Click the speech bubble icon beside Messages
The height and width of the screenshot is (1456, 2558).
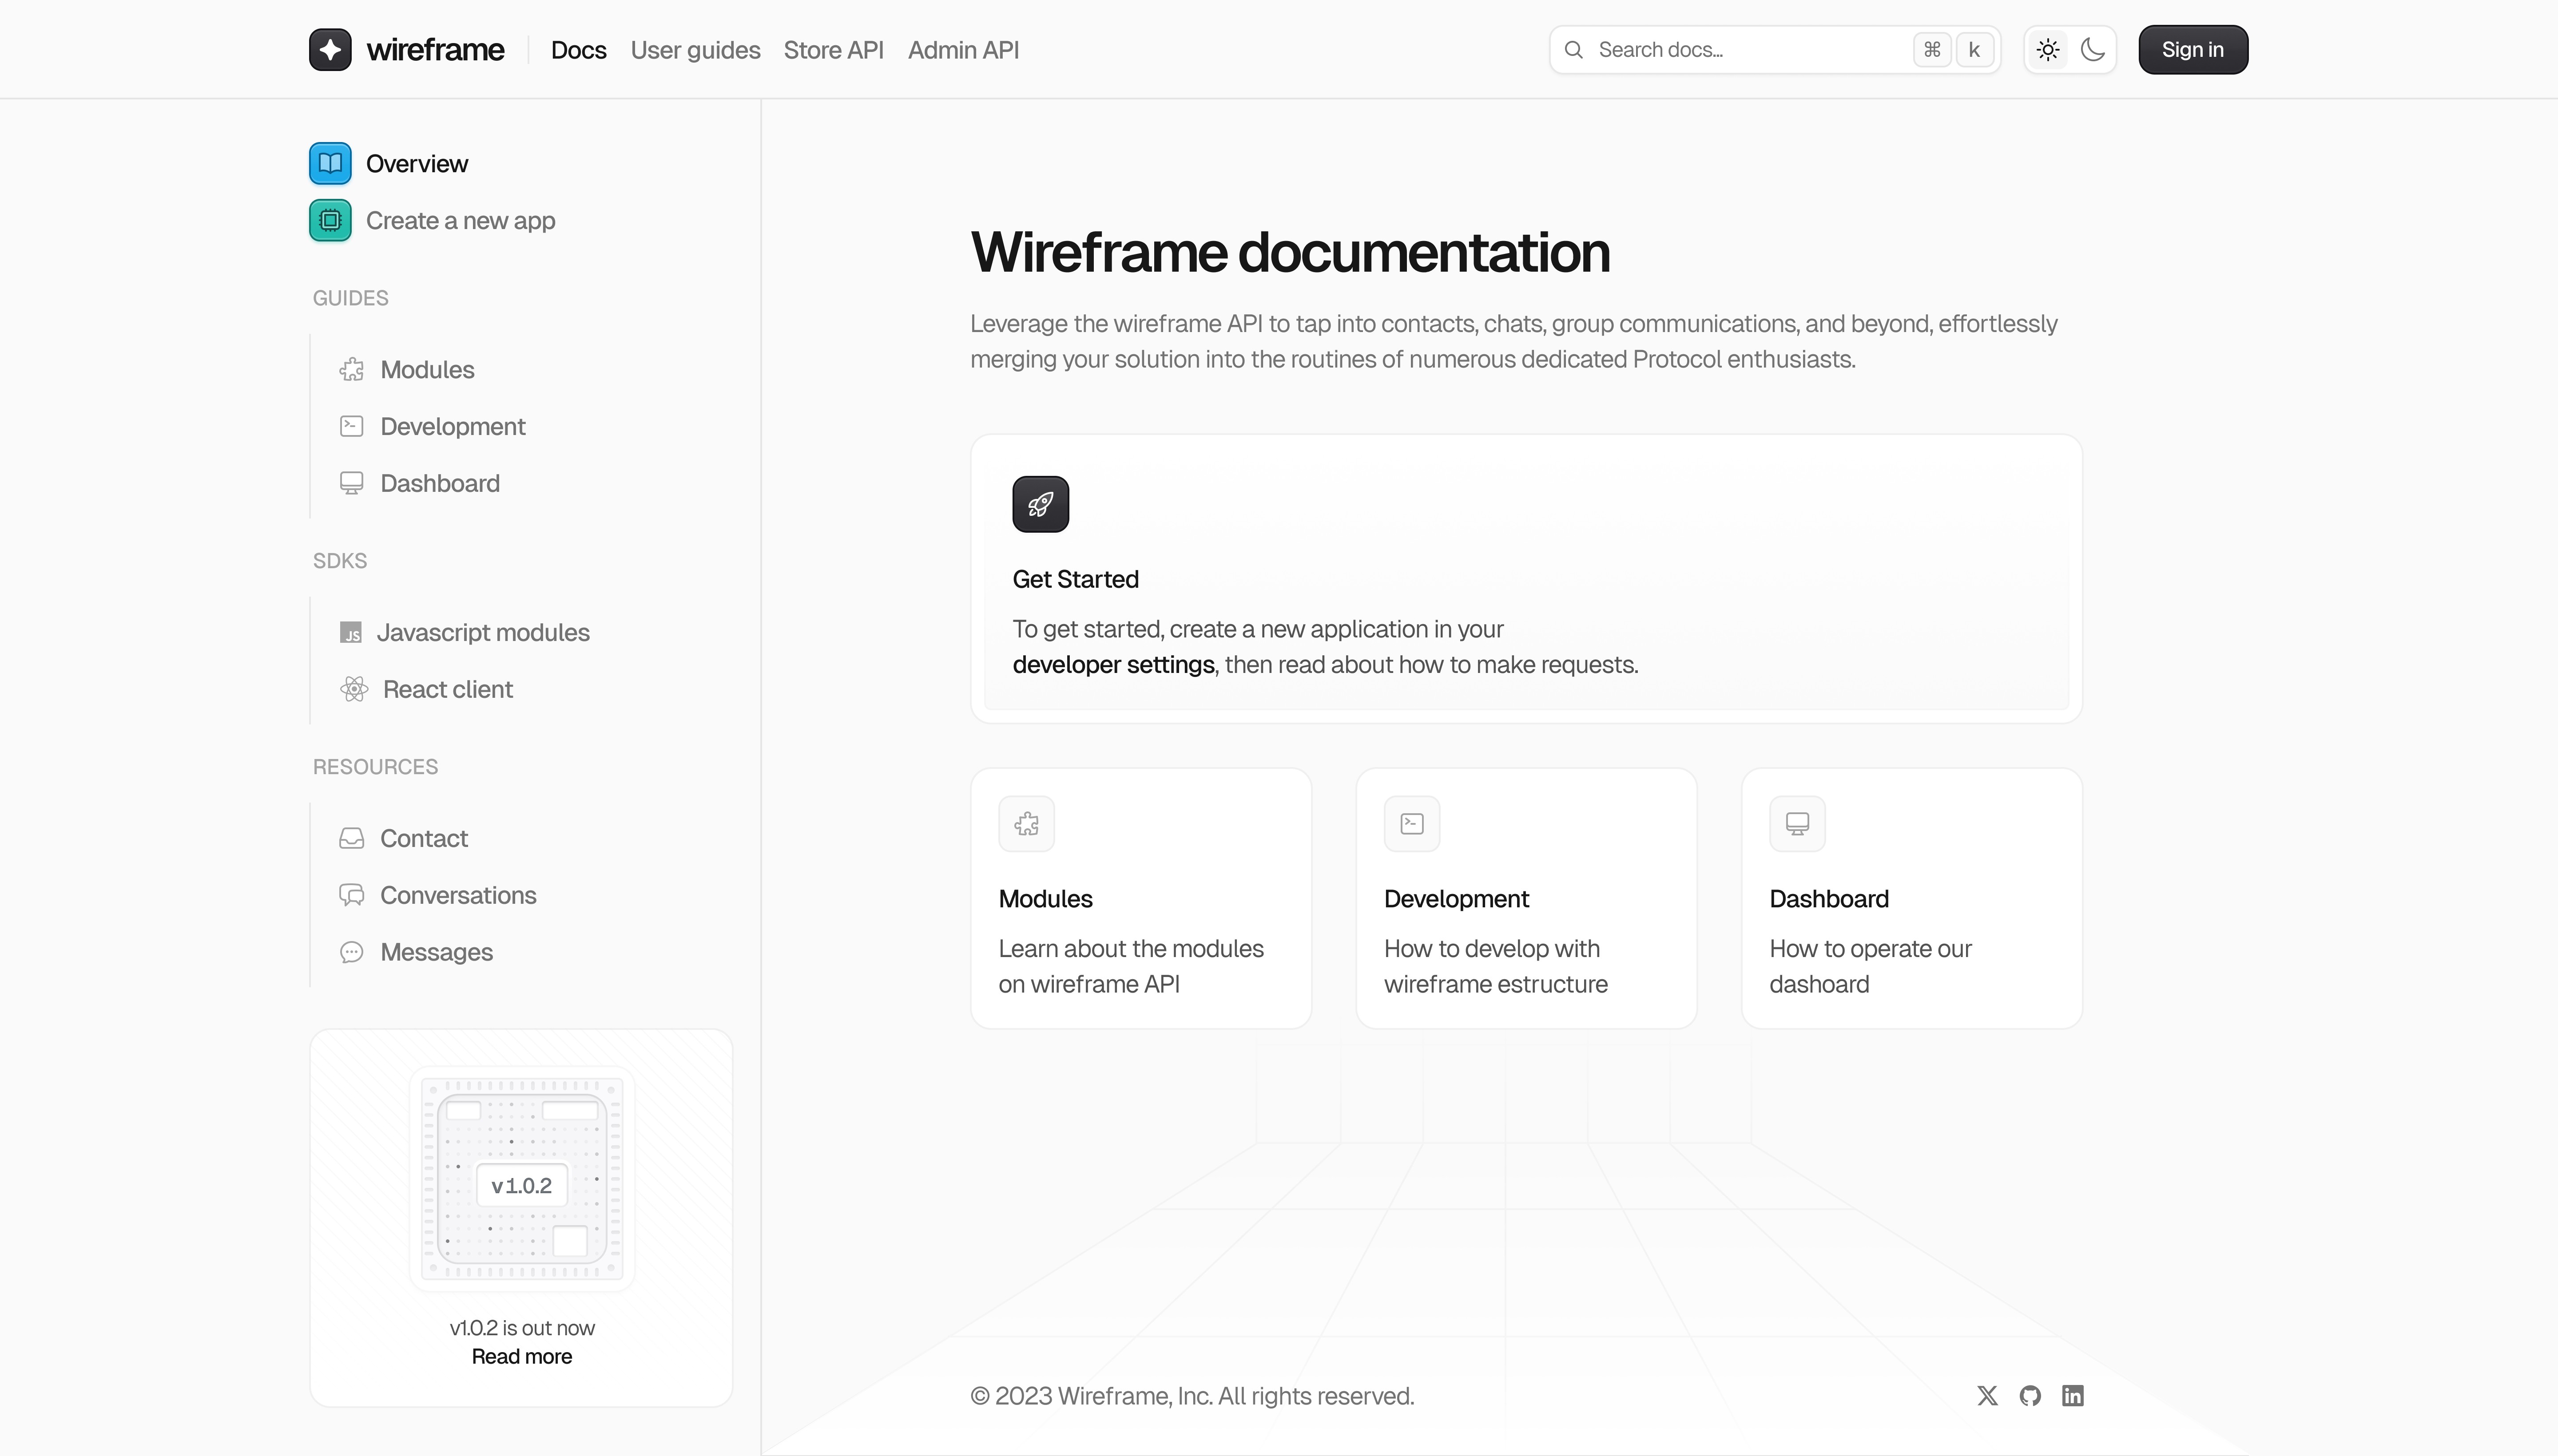tap(351, 953)
